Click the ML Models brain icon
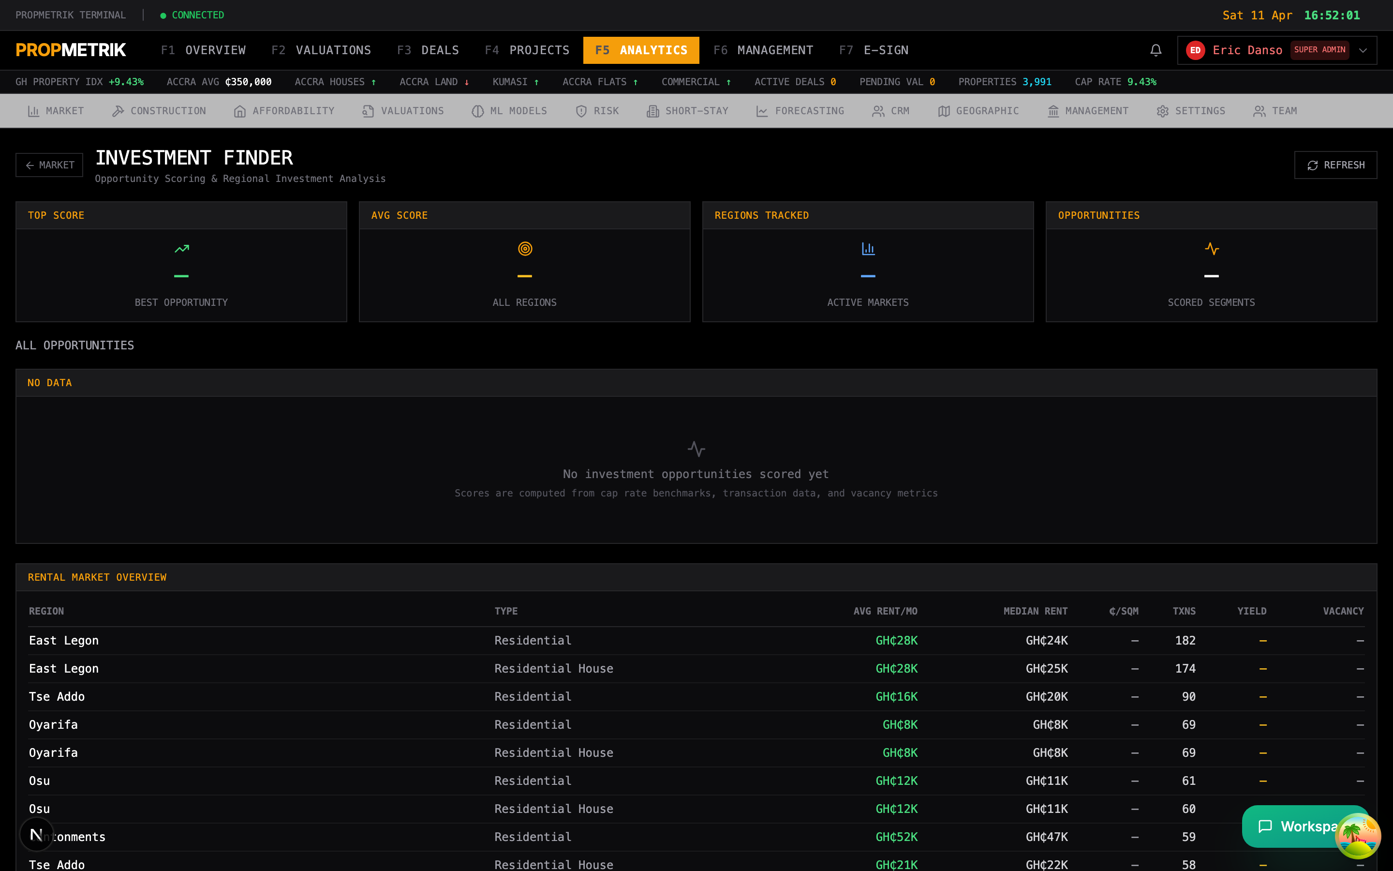This screenshot has height=871, width=1393. 478,111
